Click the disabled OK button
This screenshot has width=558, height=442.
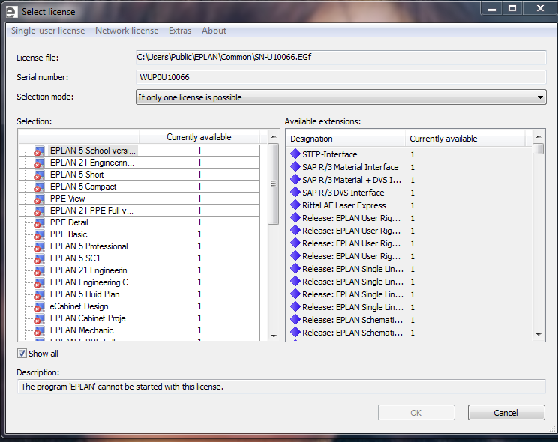[x=416, y=413]
